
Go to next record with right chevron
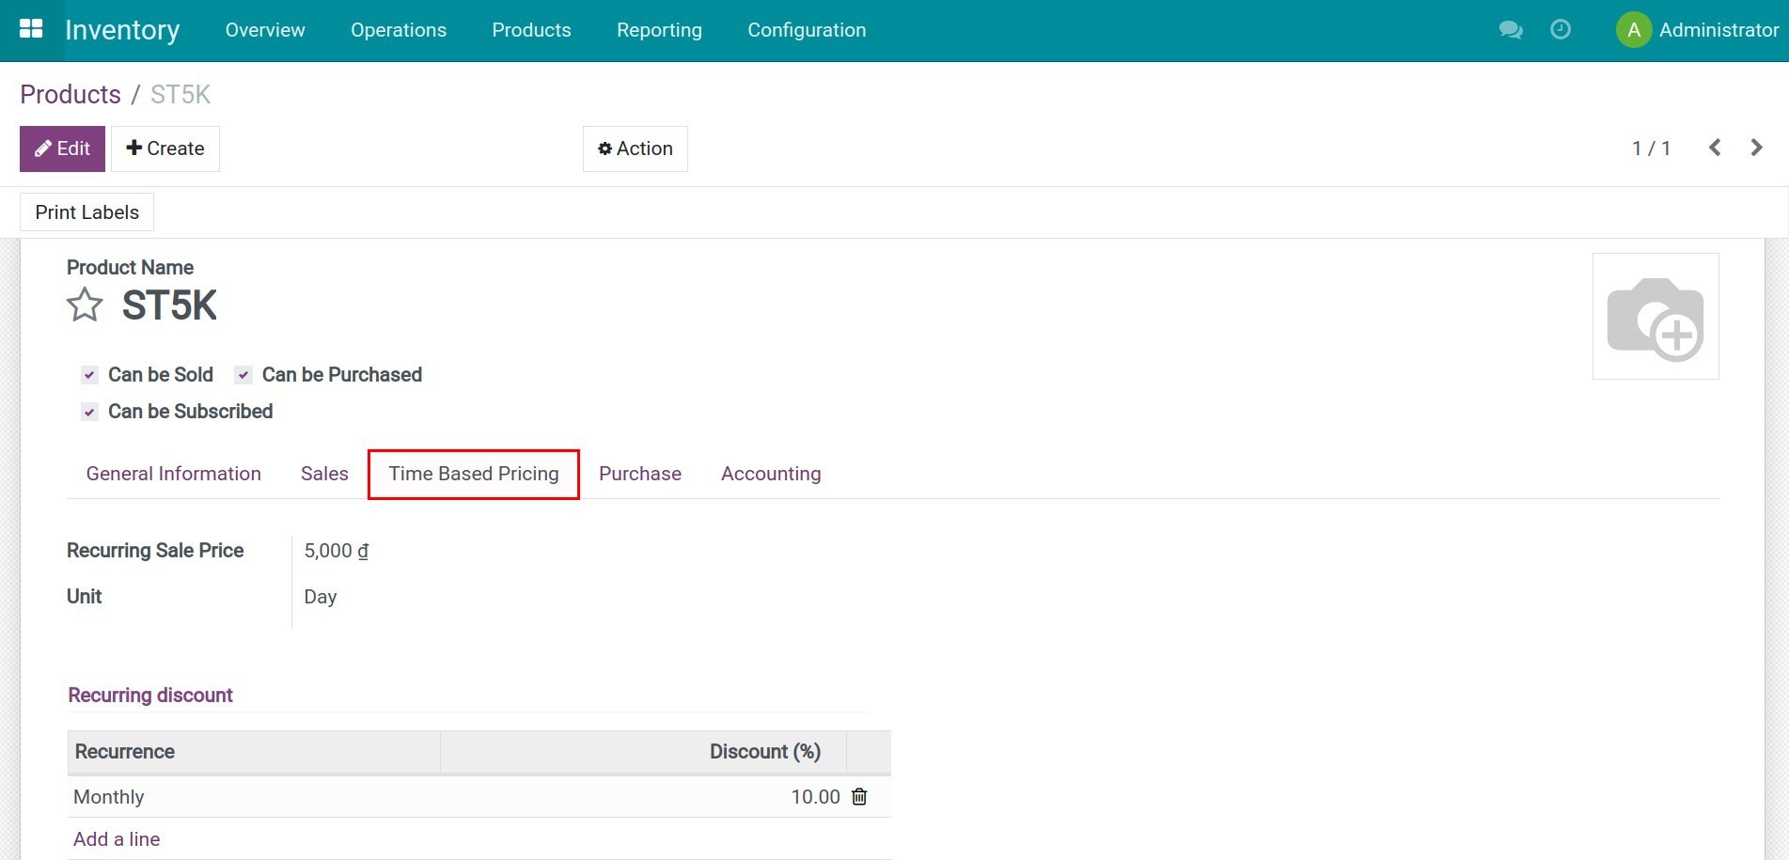pyautogui.click(x=1756, y=148)
